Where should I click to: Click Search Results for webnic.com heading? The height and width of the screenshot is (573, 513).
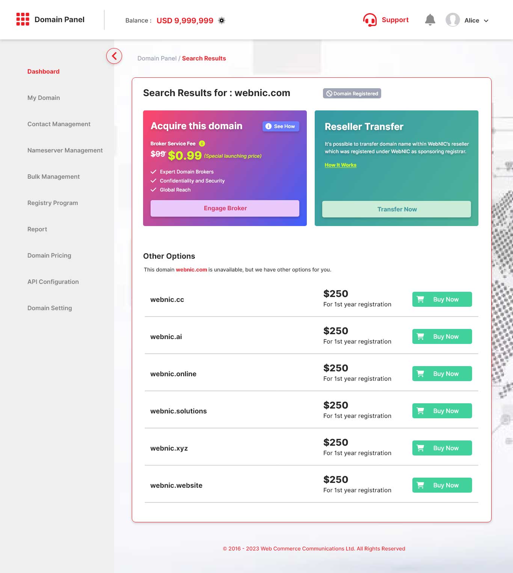click(x=217, y=93)
